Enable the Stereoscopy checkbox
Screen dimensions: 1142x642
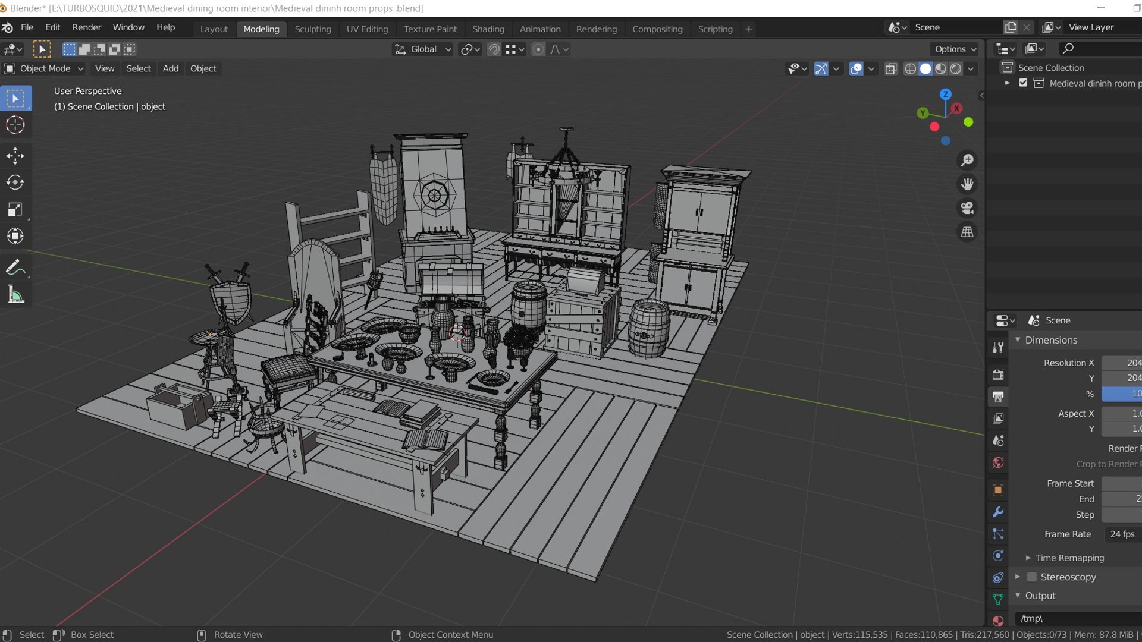(1032, 577)
